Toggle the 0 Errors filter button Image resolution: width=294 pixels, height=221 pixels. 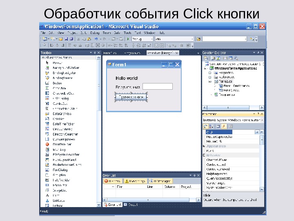pyautogui.click(x=113, y=181)
